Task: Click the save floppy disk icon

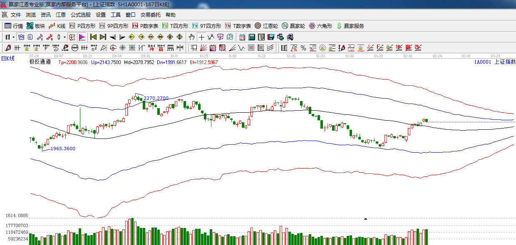Action: pos(271,37)
